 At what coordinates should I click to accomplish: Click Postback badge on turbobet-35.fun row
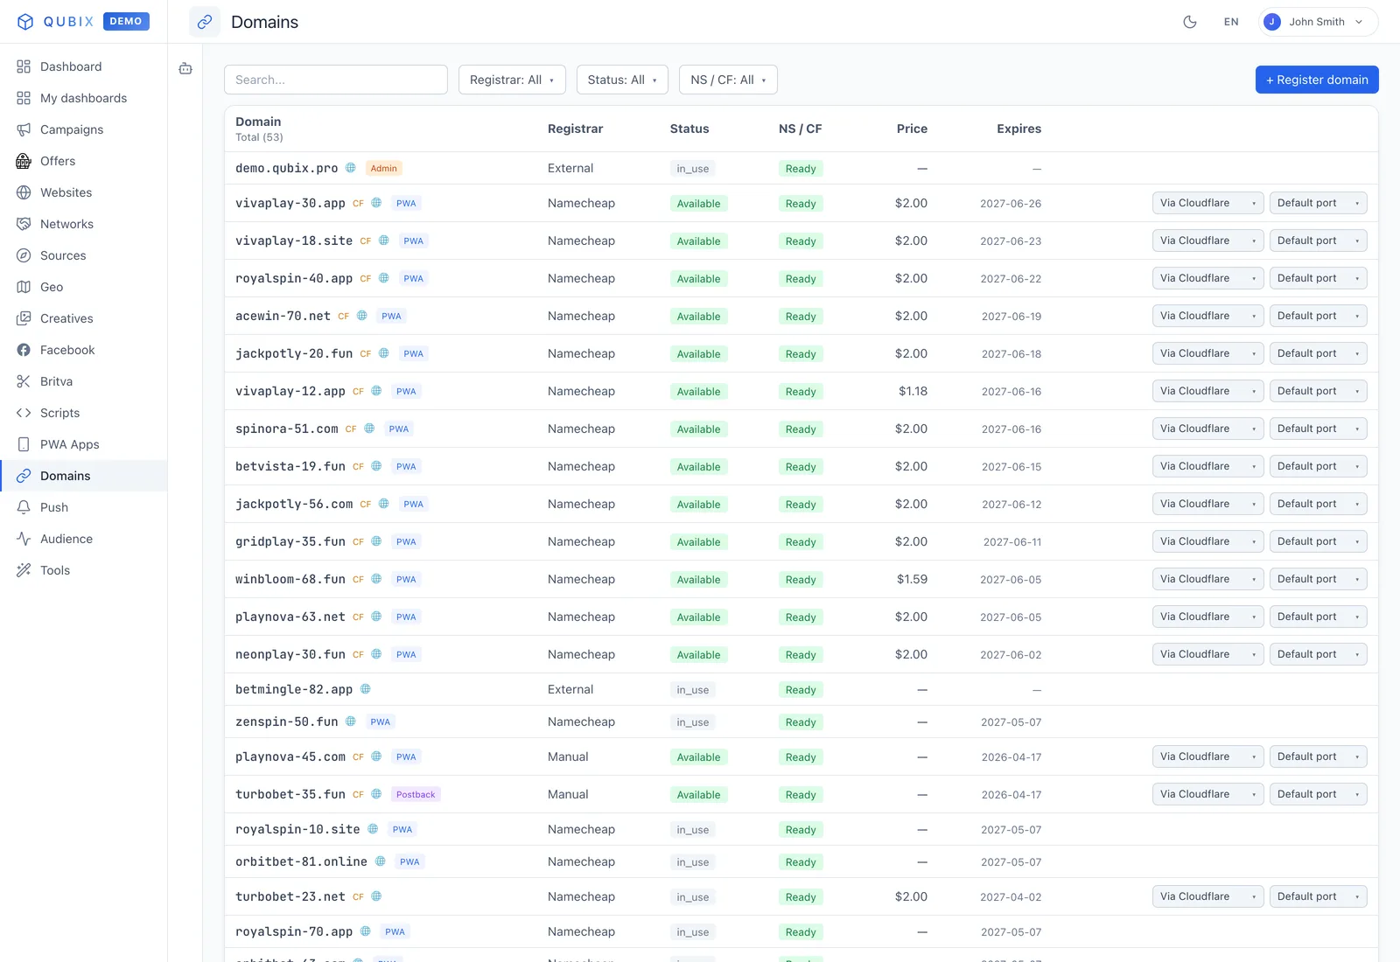point(416,795)
